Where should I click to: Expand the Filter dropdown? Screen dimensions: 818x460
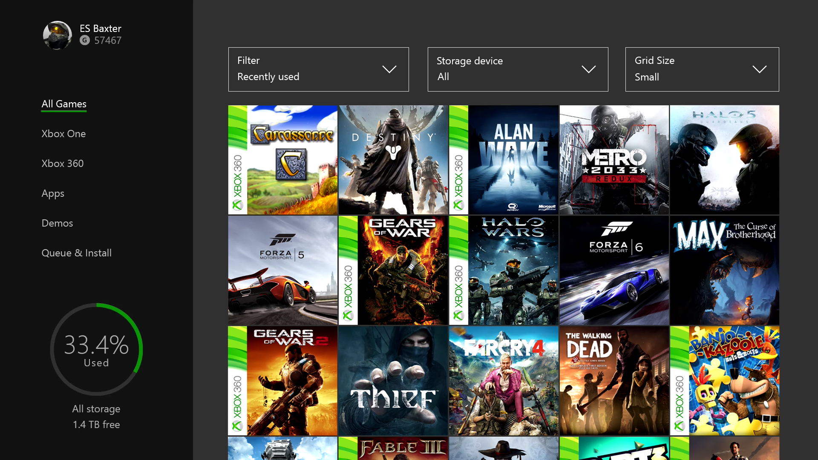(318, 69)
